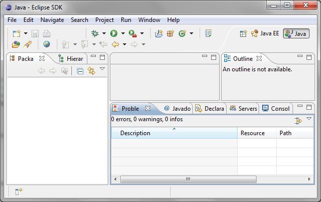Open the Project menu
The width and height of the screenshot is (321, 202).
tap(104, 20)
